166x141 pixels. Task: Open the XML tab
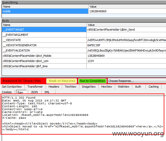click(x=47, y=92)
